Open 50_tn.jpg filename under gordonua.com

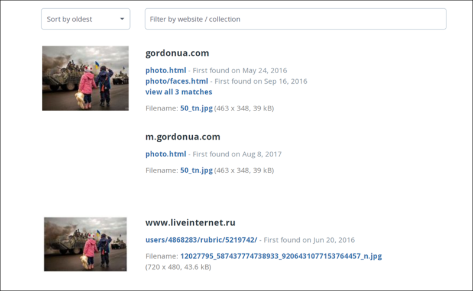click(196, 108)
